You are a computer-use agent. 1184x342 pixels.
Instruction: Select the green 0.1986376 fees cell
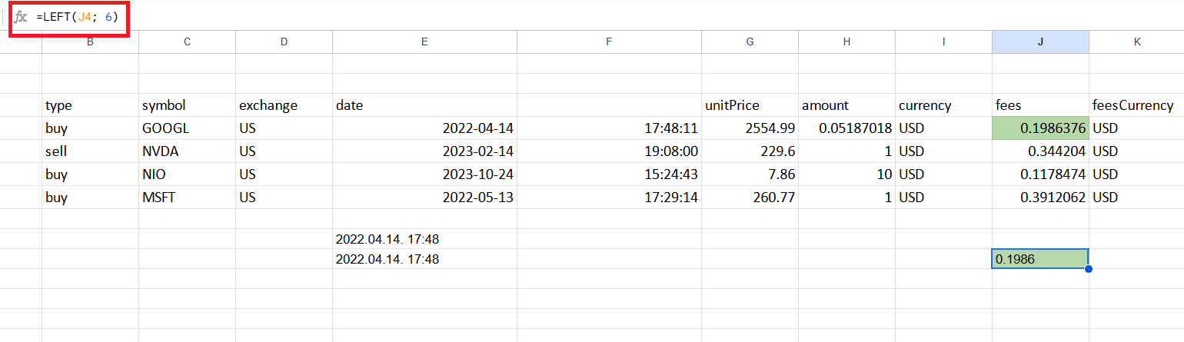(1040, 128)
